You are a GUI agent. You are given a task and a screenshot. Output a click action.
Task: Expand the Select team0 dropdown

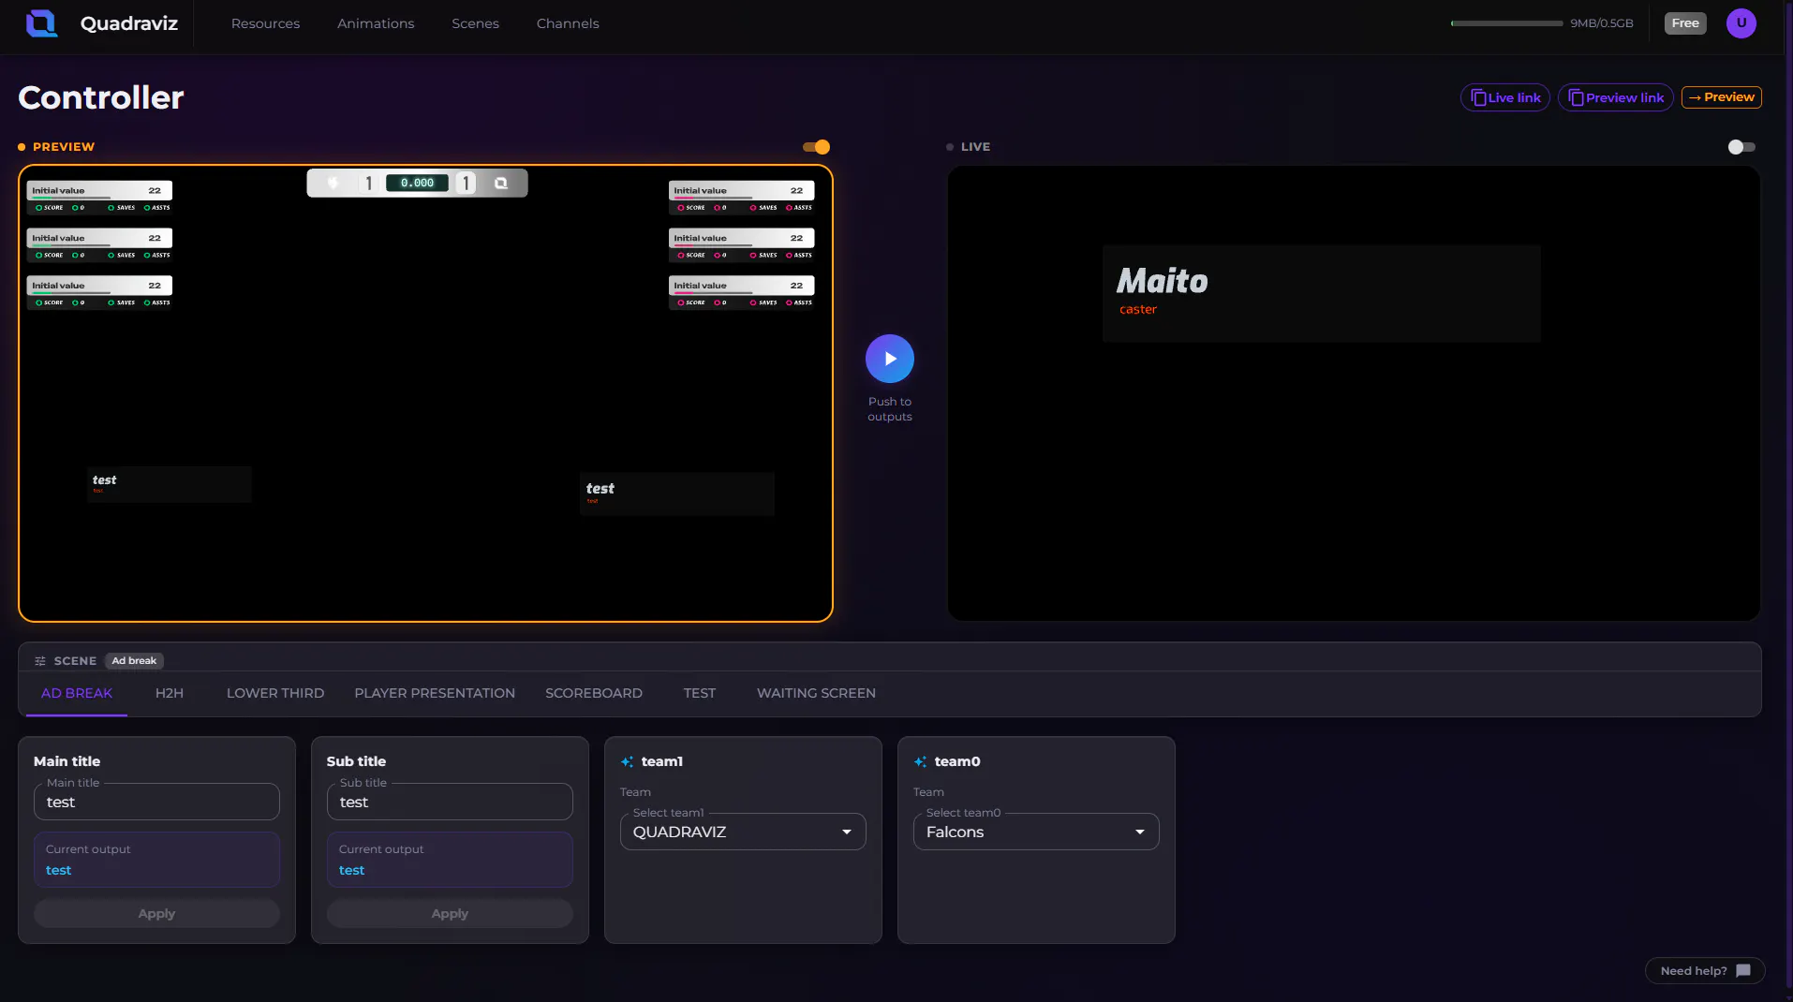tap(1036, 832)
